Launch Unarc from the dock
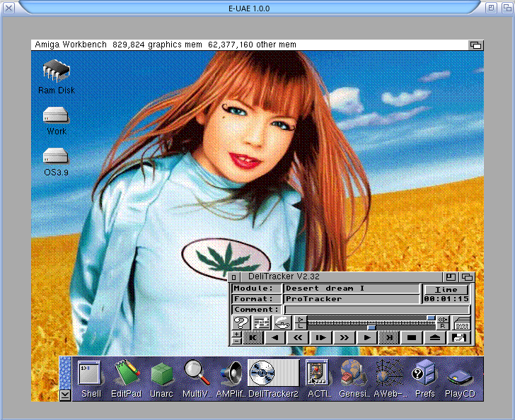The height and width of the screenshot is (420, 515). click(161, 374)
